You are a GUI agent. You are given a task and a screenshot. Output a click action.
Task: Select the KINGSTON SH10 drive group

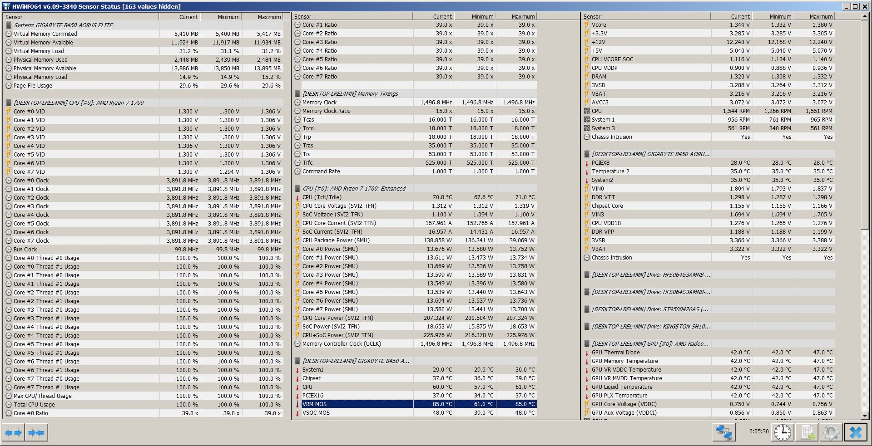pyautogui.click(x=650, y=327)
